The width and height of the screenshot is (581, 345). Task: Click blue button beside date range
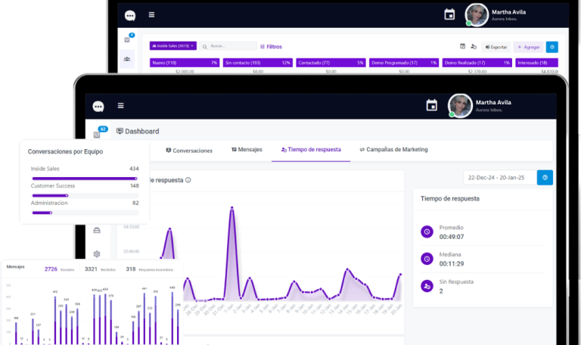pos(545,178)
